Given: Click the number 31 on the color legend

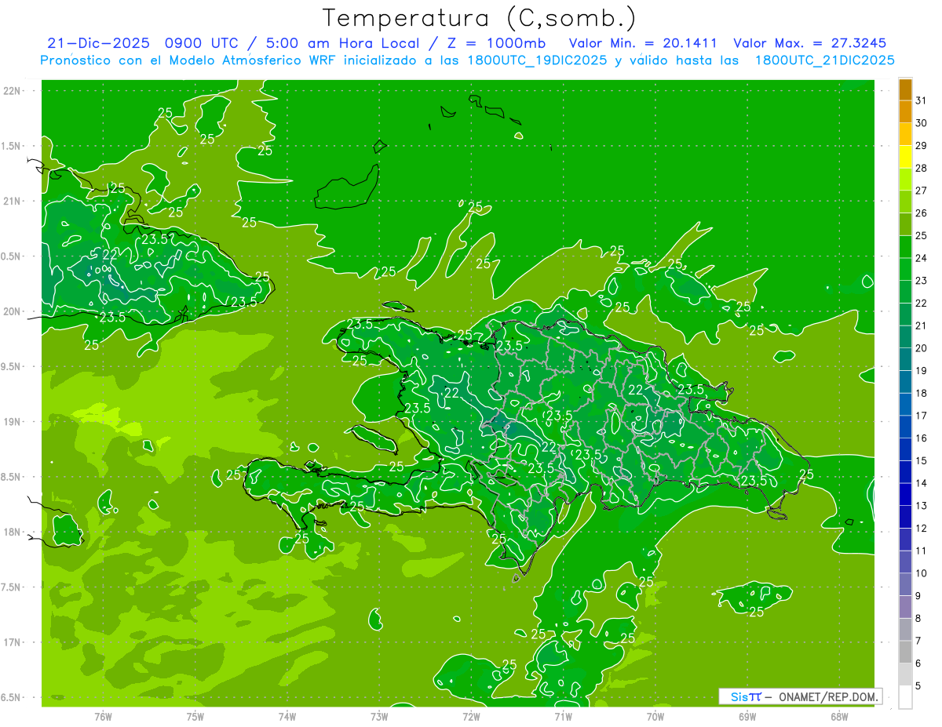Looking at the screenshot, I should point(922,100).
